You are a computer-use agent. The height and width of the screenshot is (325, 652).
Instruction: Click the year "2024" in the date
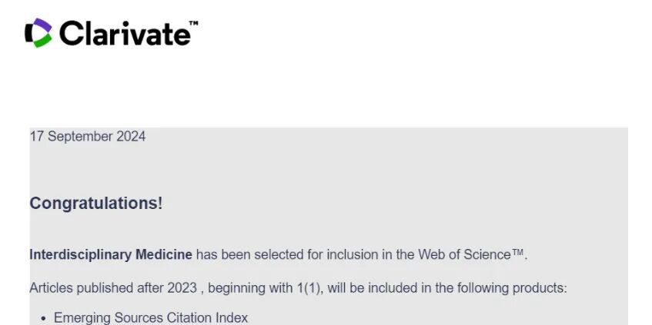click(131, 137)
